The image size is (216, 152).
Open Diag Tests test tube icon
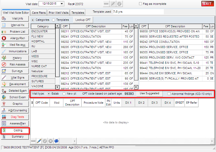tap(4, 117)
